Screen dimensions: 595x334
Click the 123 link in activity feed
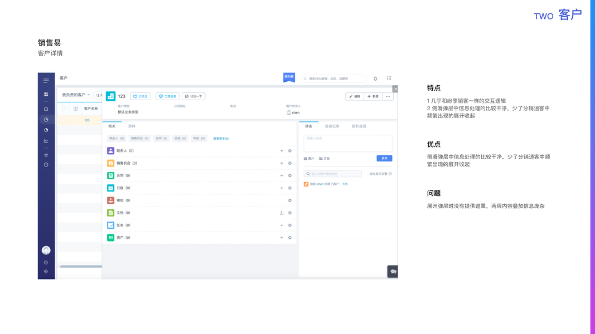345,184
